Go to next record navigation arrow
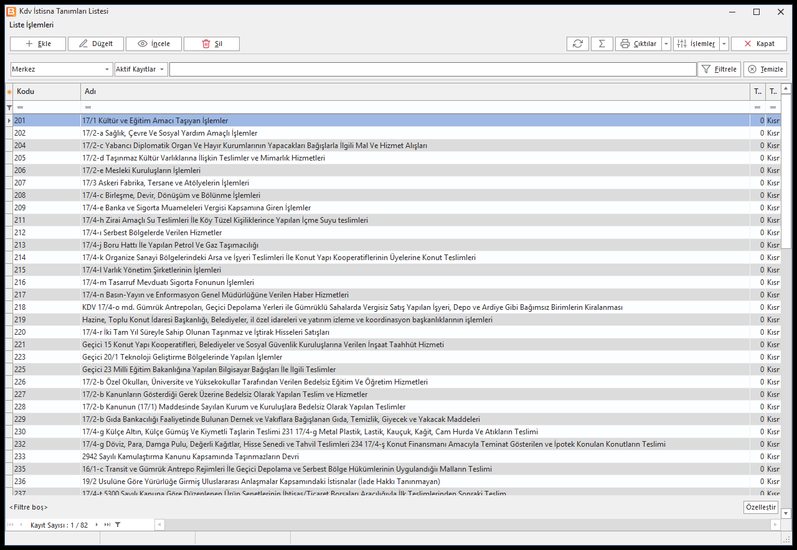 tap(97, 525)
